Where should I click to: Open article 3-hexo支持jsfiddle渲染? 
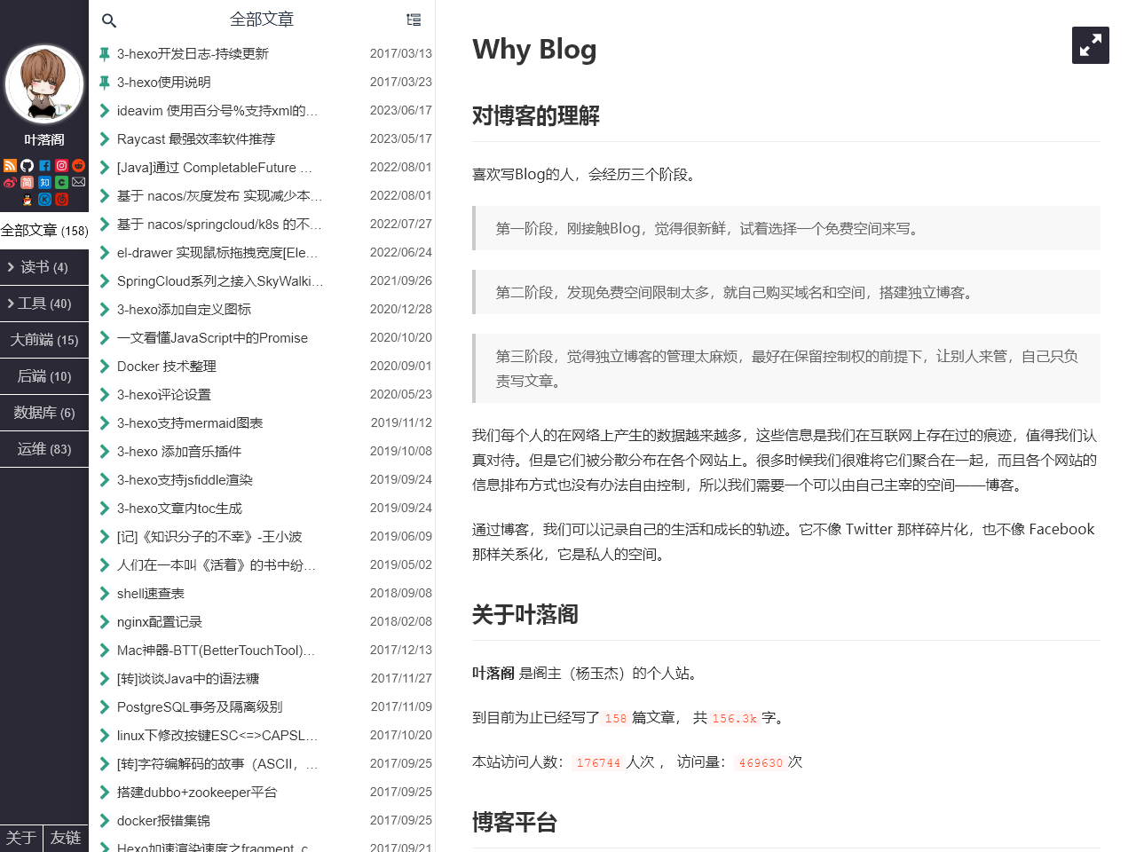[x=185, y=480]
